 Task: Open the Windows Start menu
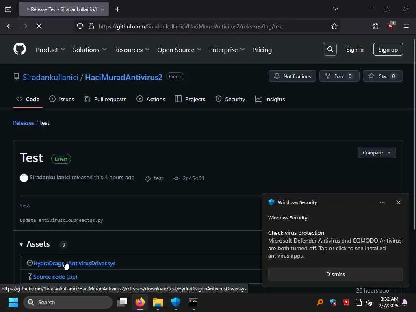click(x=13, y=302)
